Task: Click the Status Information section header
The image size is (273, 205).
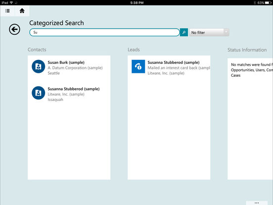Action: tap(247, 50)
